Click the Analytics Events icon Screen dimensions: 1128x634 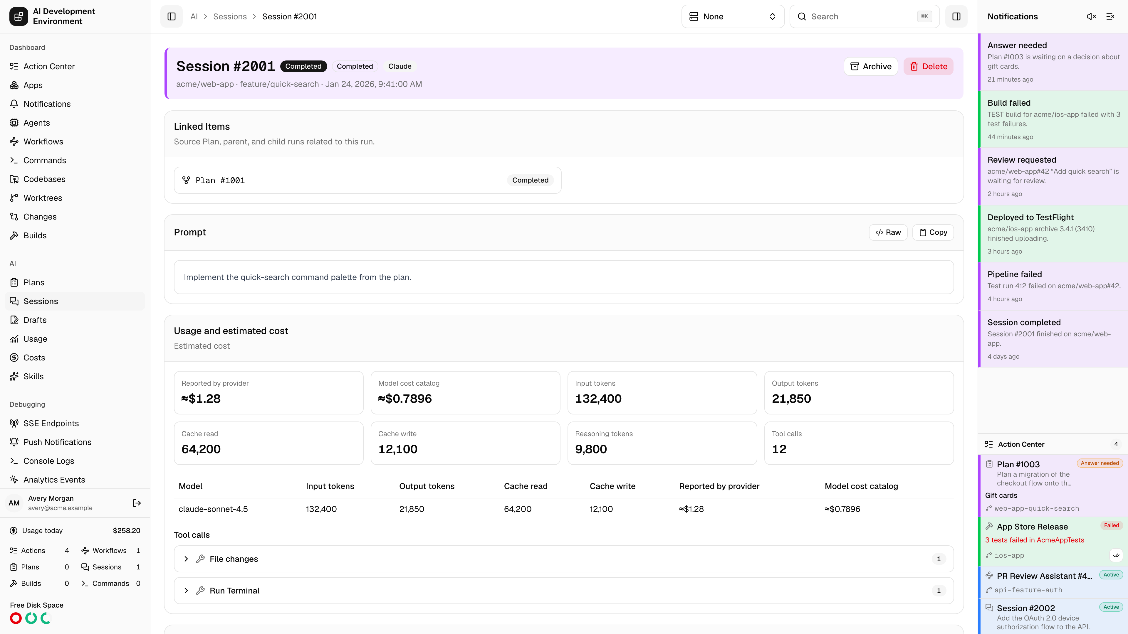(x=14, y=480)
